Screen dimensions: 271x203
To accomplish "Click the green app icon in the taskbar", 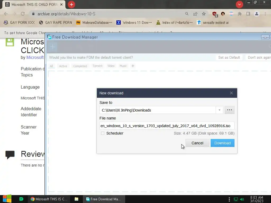I will [21, 199].
